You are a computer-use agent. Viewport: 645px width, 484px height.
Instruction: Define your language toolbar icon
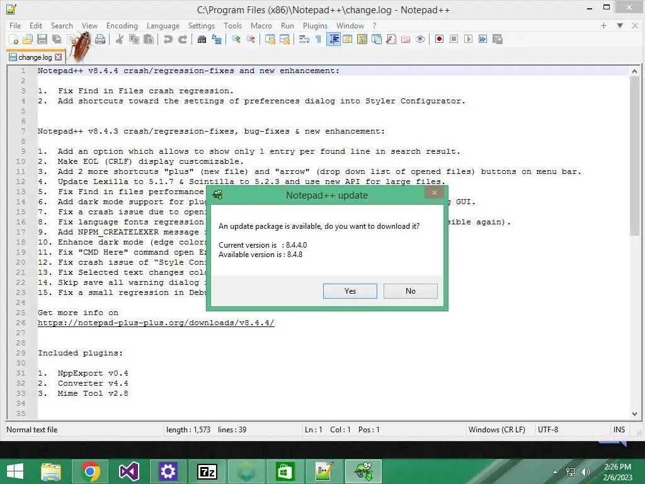(348, 40)
